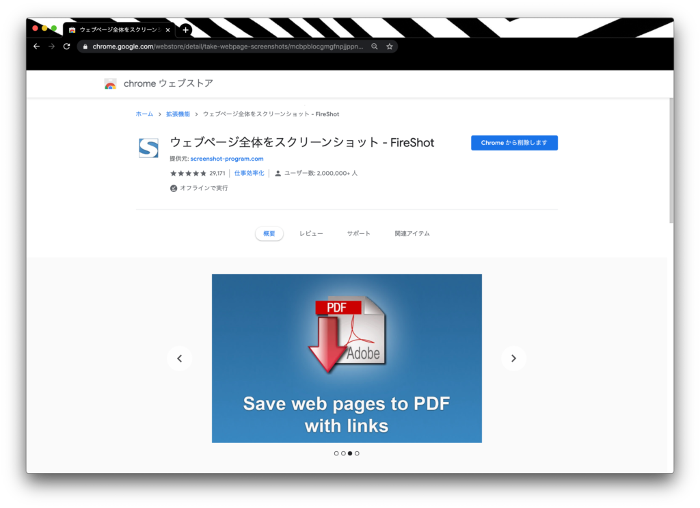Bookmark the page with the star icon

click(x=389, y=46)
